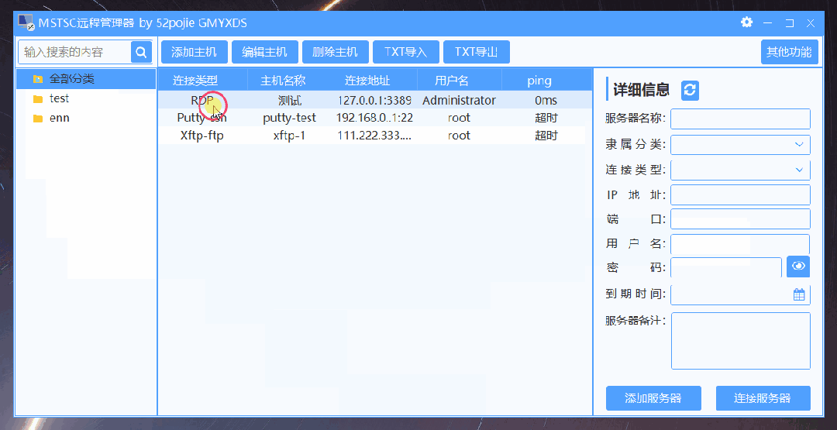
Task: Open the expiry date calendar picker
Action: (798, 294)
